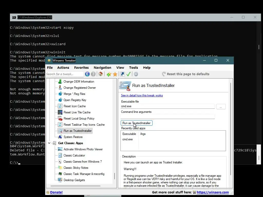
Task: Click the command prompt title bar icon
Action: tap(14, 17)
